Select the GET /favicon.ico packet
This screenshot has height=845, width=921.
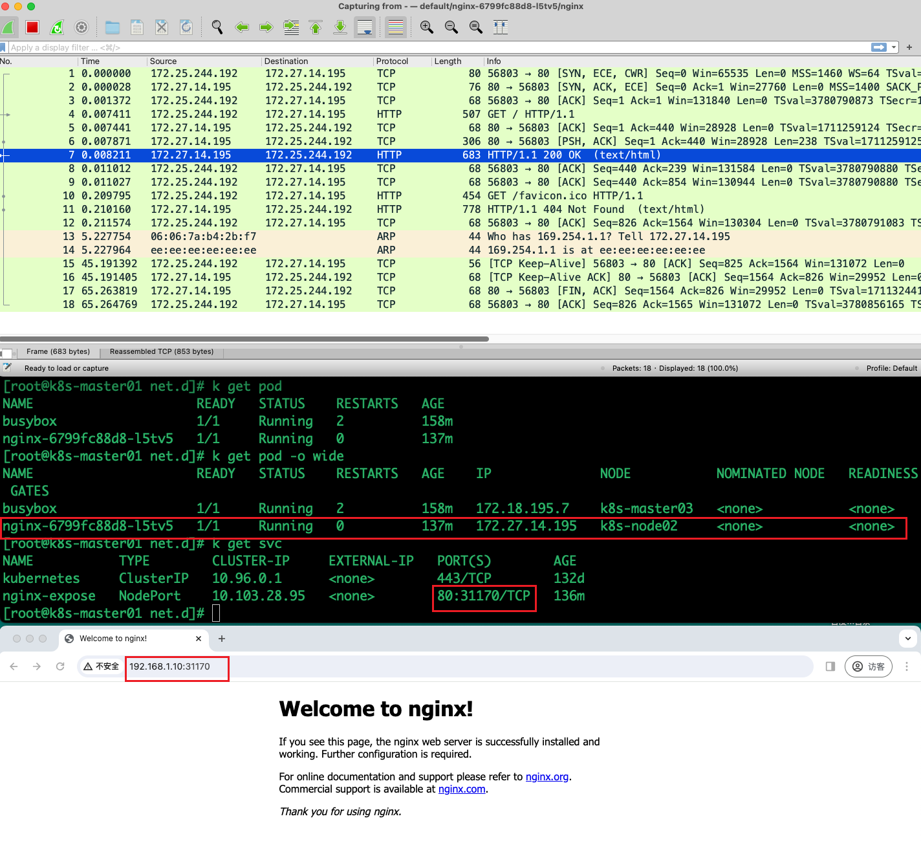tap(460, 196)
